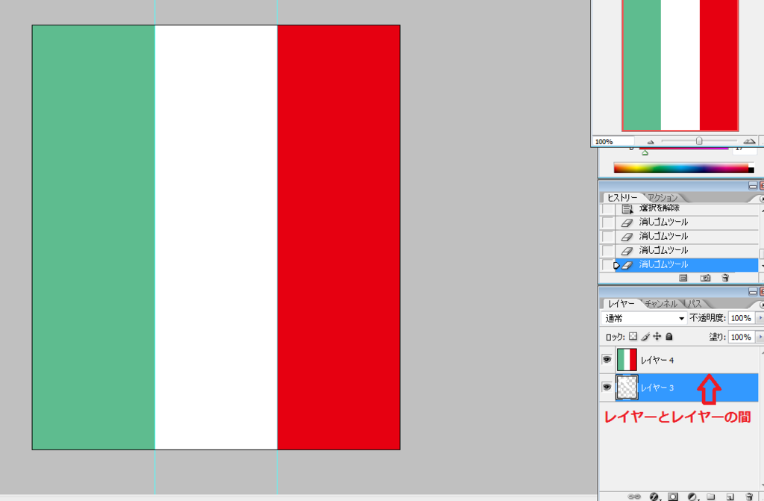Screen dimensions: 764x501
Task: Pick a color from the spectrum ramp
Action: 681,168
